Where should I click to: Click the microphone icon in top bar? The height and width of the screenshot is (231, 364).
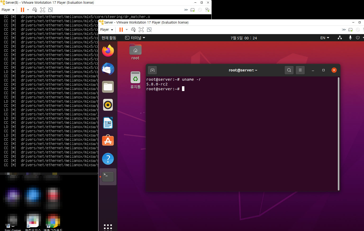(x=350, y=38)
